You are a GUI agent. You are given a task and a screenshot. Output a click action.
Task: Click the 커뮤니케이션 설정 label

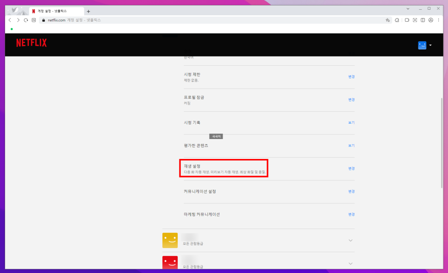pyautogui.click(x=200, y=191)
